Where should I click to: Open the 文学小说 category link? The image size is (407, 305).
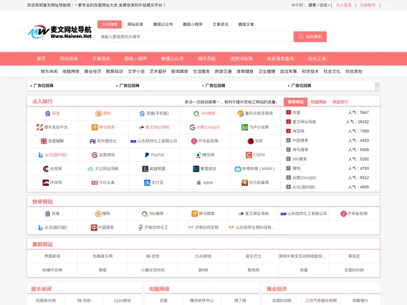[136, 71]
